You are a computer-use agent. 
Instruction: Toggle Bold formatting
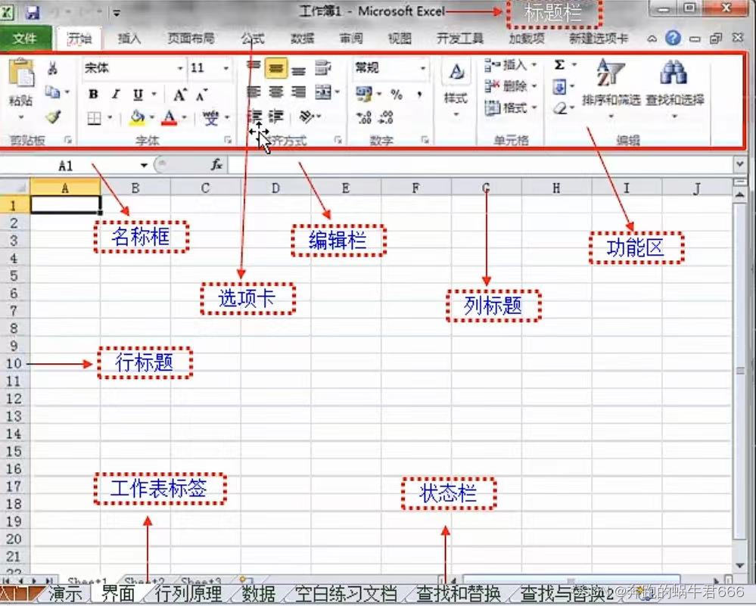(x=94, y=95)
